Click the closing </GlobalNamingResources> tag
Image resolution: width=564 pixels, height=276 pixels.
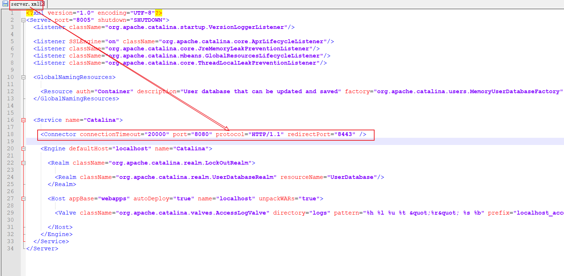click(76, 99)
